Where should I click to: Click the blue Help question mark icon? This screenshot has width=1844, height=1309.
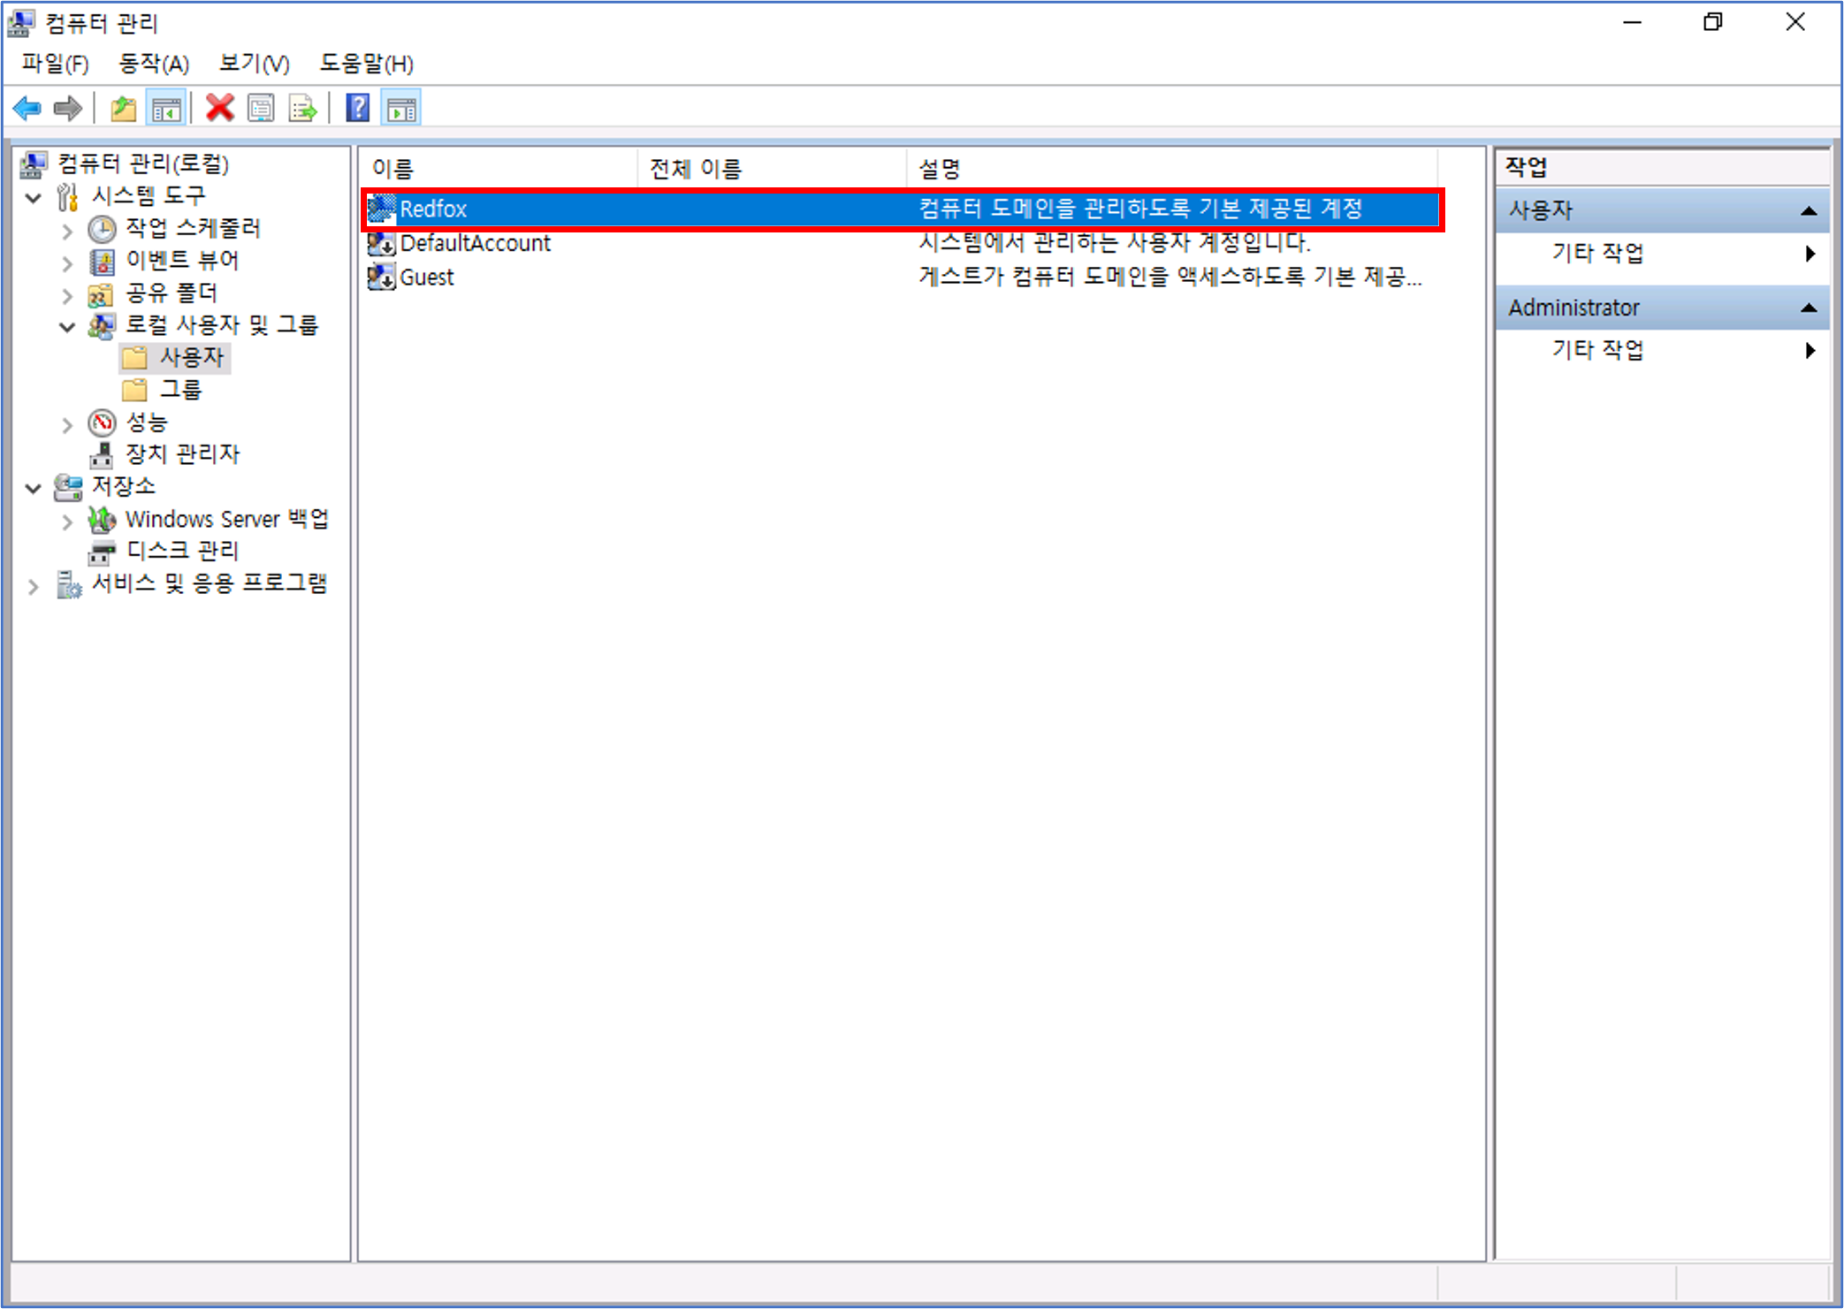point(358,109)
